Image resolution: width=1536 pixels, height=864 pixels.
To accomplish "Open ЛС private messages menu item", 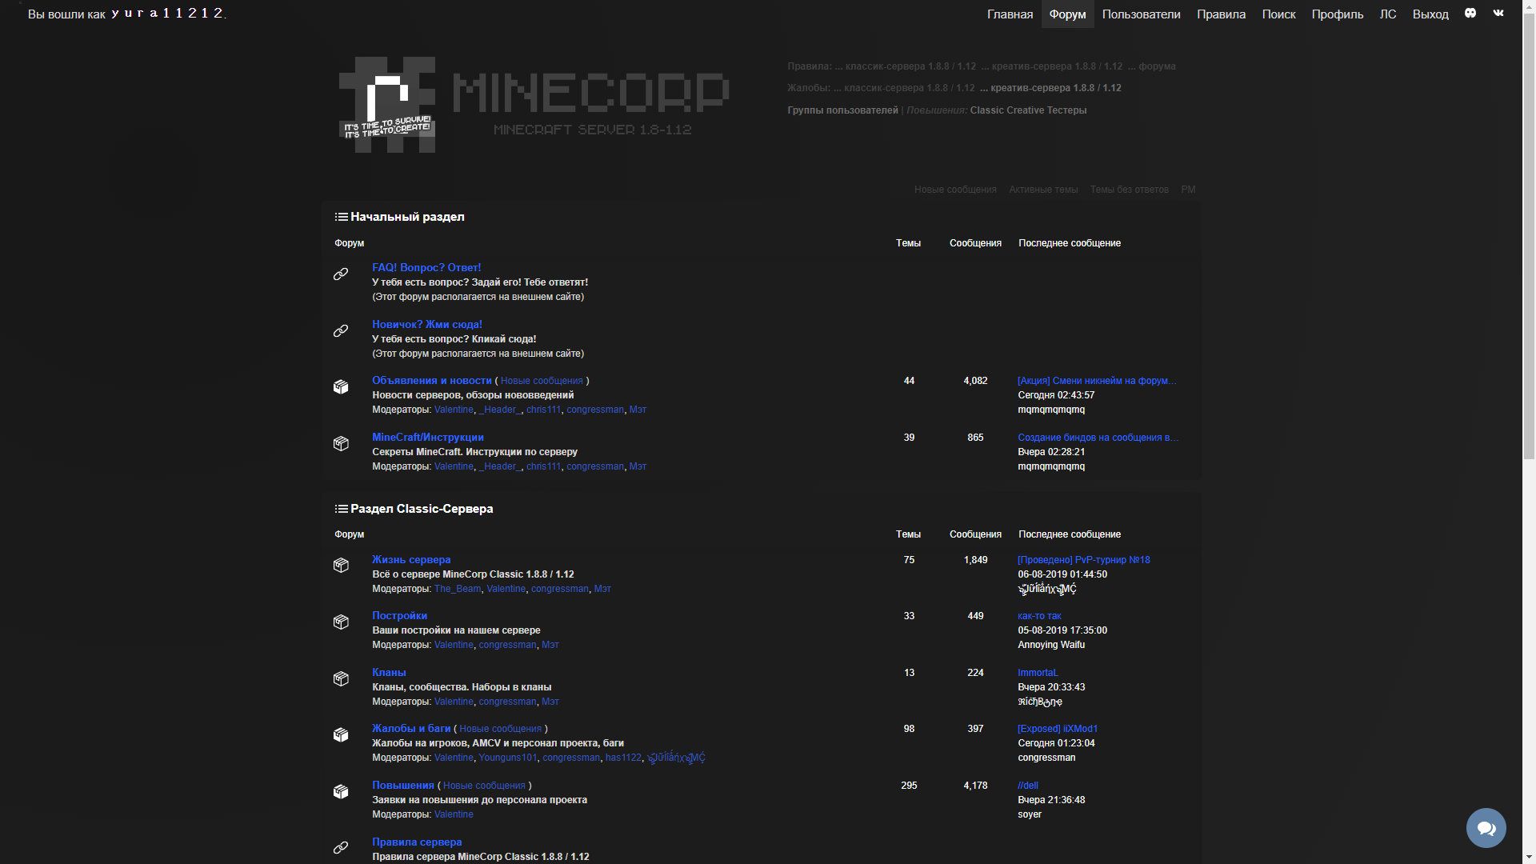I will pyautogui.click(x=1388, y=14).
